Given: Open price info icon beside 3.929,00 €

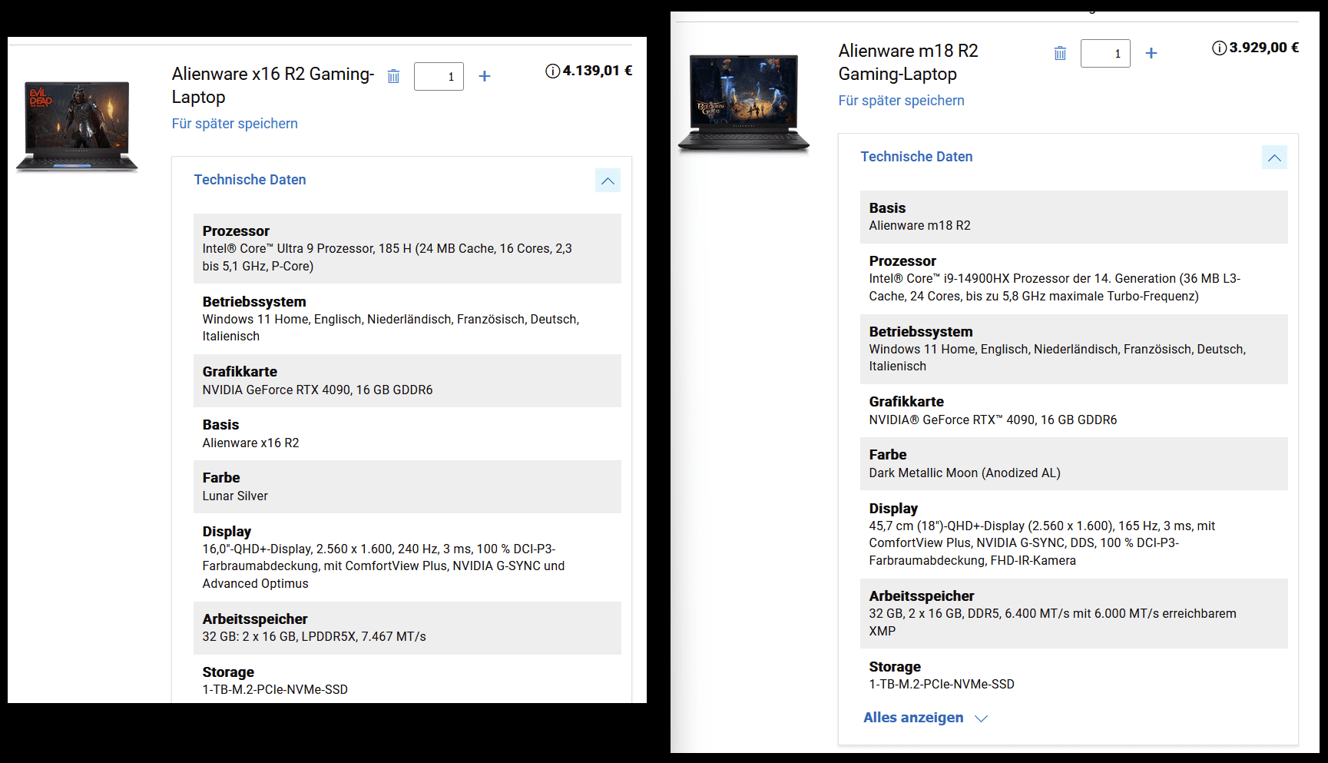Looking at the screenshot, I should point(1219,48).
